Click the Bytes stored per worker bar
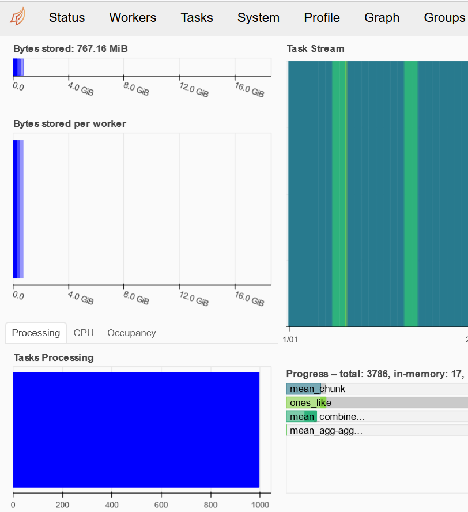 click(x=18, y=209)
